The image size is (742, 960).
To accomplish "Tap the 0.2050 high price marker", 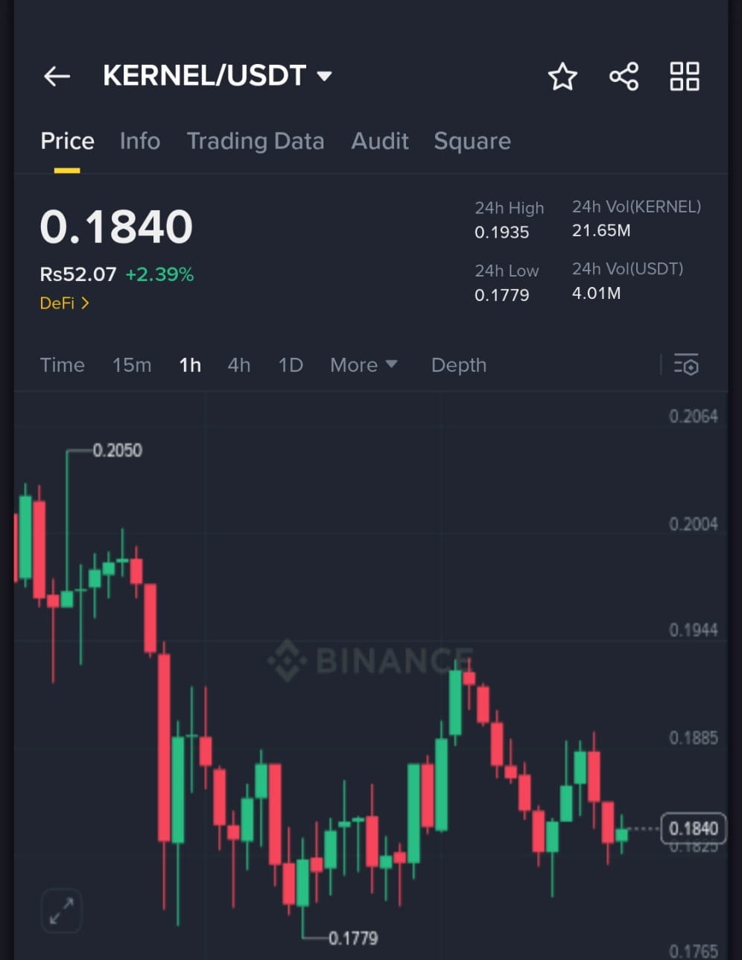I will coord(117,450).
